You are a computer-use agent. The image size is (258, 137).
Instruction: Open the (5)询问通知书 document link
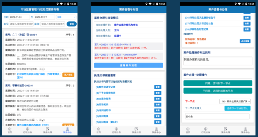coord(103,111)
